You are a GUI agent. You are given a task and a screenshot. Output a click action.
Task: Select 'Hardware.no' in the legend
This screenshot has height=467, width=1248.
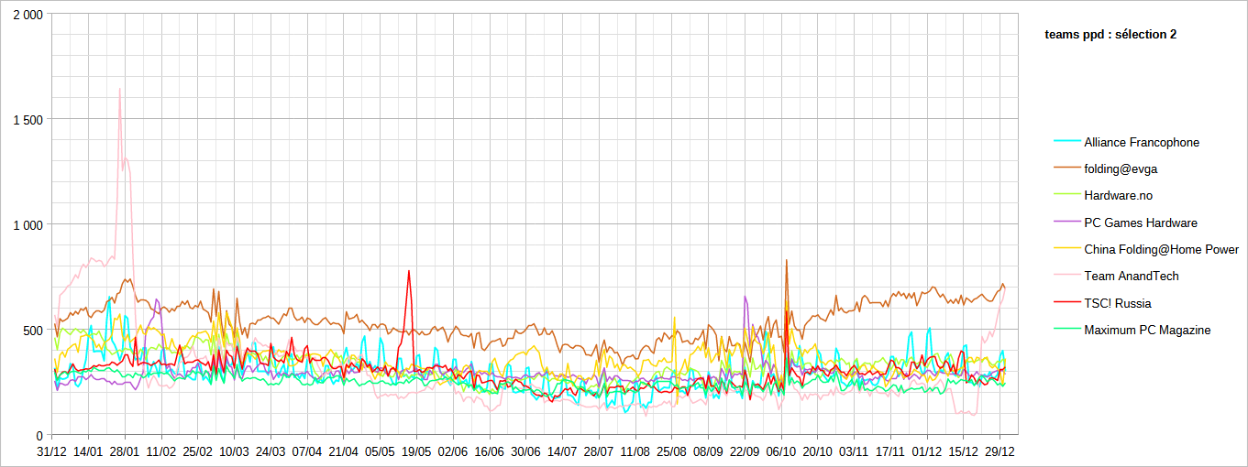1118,196
